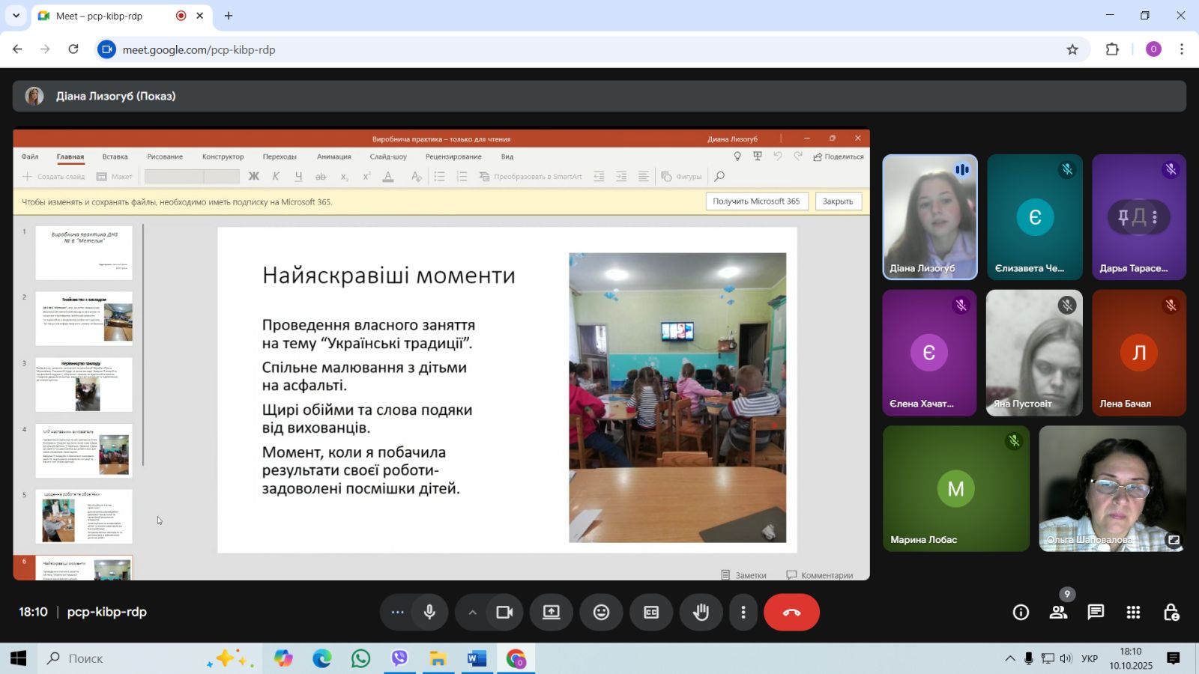This screenshot has height=674, width=1199.
Task: Bookmark this page with the star
Action: point(1072,49)
